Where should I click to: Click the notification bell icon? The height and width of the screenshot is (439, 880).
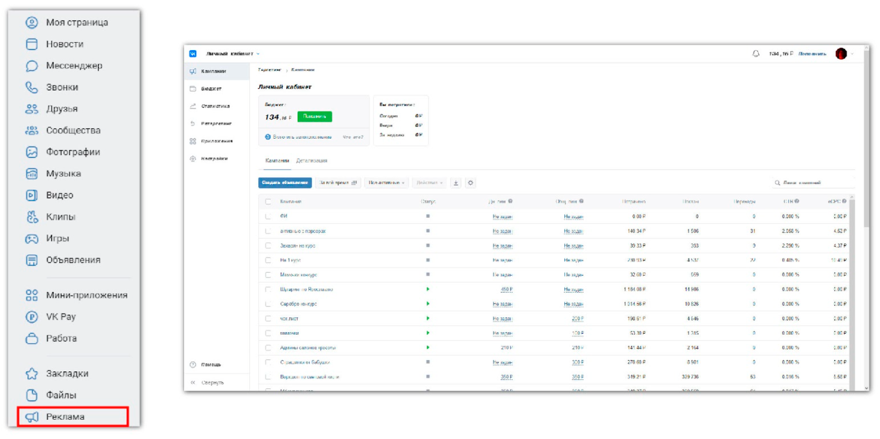[x=756, y=54]
